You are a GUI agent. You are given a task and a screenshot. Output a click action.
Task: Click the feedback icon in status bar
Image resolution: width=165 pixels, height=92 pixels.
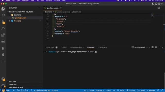click(158, 90)
